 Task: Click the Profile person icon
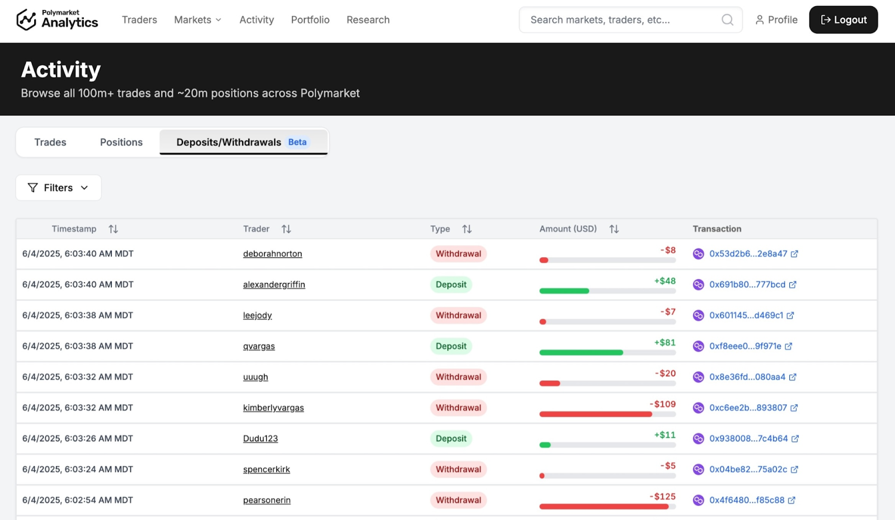759,20
